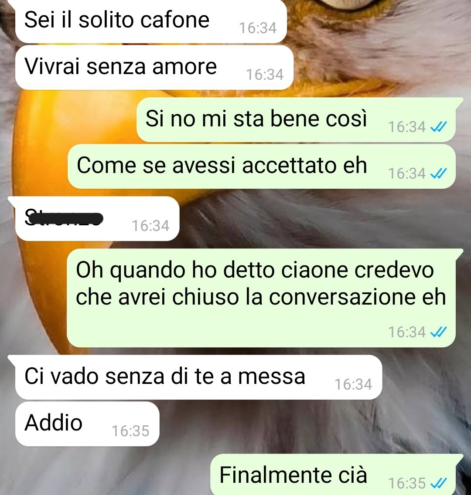Click read-receipt ticks on 'Si no mi sta bene così'

click(439, 127)
